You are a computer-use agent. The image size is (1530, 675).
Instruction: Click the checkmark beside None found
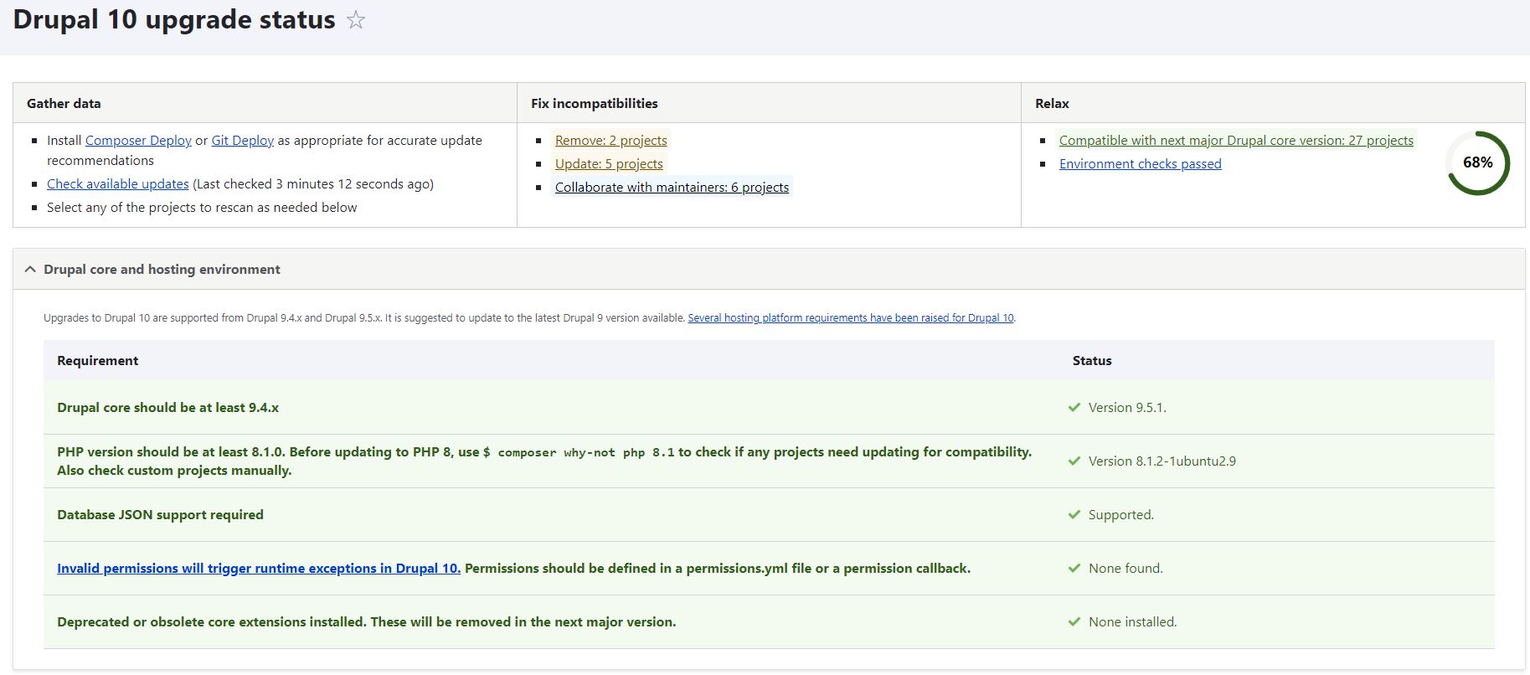1074,568
